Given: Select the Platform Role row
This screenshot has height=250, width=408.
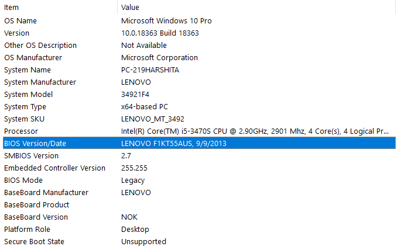Looking at the screenshot, I should click(x=28, y=229).
